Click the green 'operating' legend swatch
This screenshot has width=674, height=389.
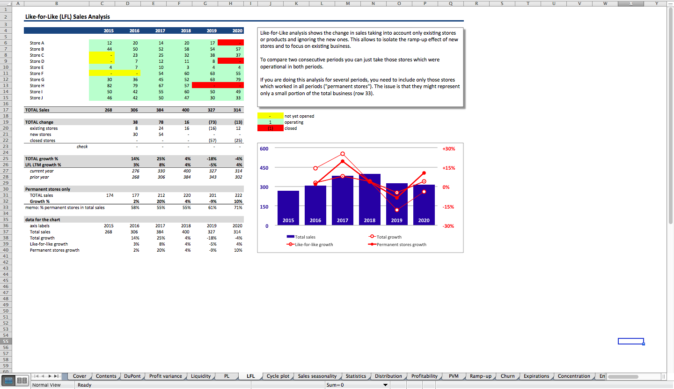point(270,122)
